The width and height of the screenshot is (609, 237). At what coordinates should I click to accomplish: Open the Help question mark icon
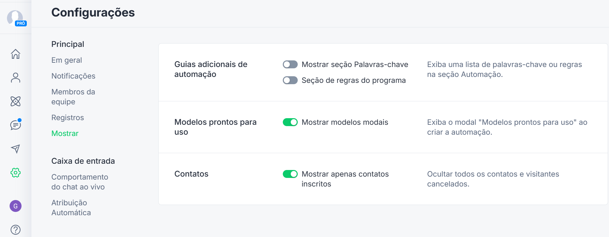pos(16,230)
